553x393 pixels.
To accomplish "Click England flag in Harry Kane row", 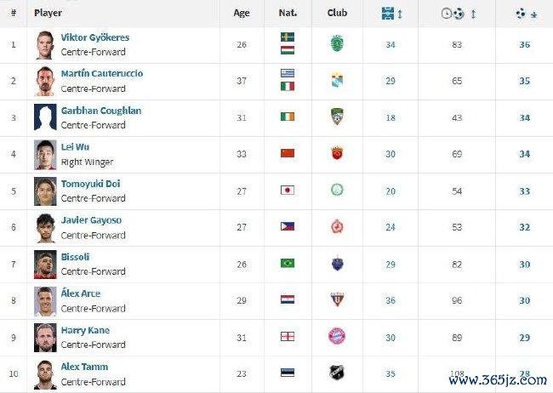I will click(x=288, y=337).
